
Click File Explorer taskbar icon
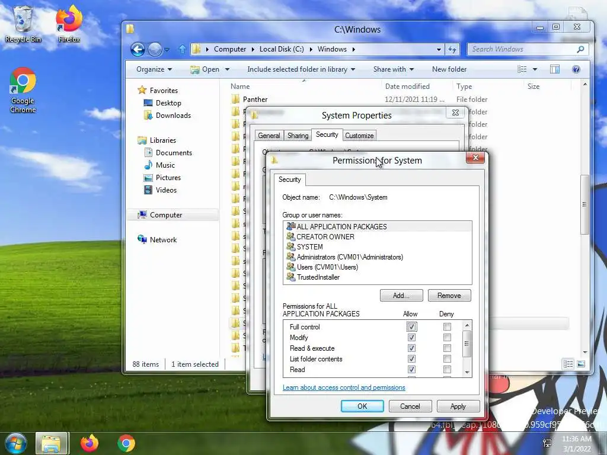pos(52,443)
